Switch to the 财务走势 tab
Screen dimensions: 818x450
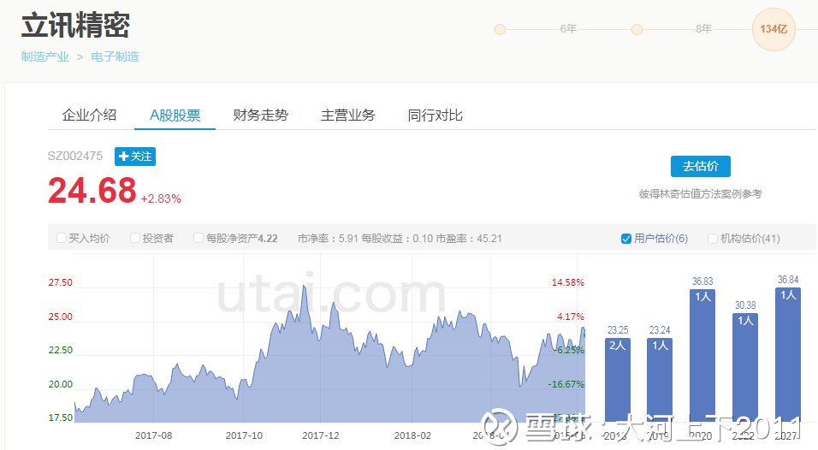pos(260,115)
